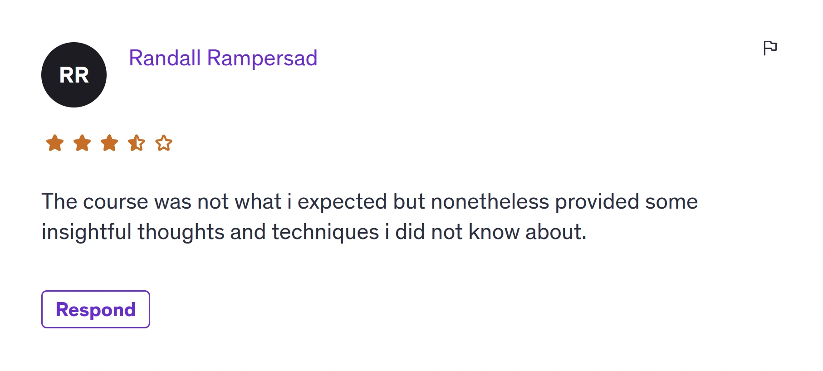Click the review text starting 'The course was'
This screenshot has height=371, width=823.
(x=369, y=216)
